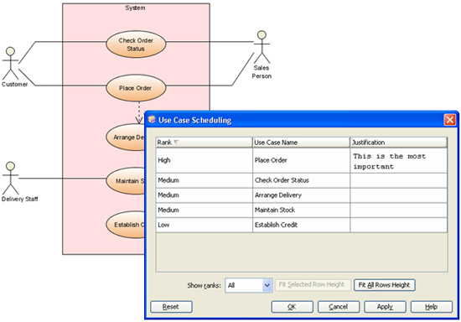Select the Arrange Delivery use case oval

coord(126,138)
